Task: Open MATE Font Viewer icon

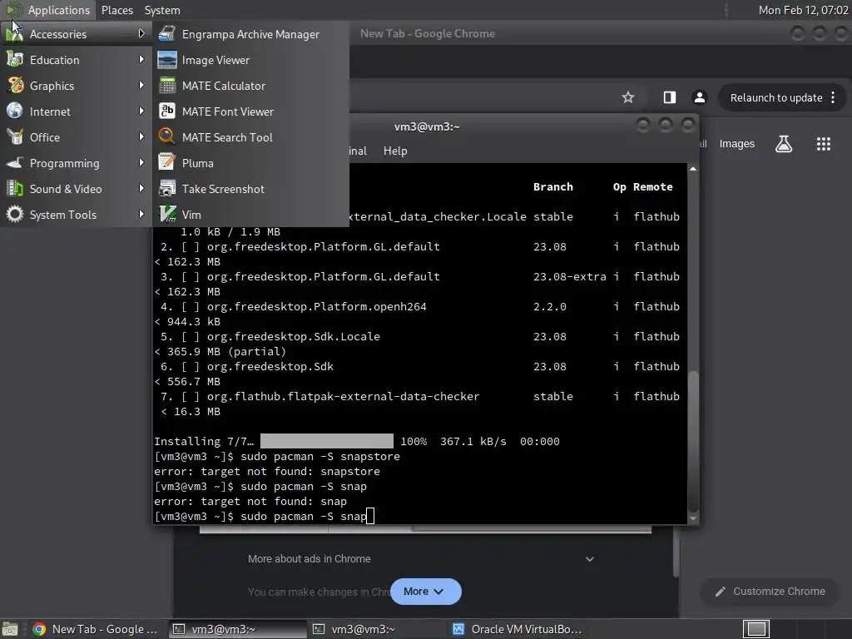Action: pos(166,111)
